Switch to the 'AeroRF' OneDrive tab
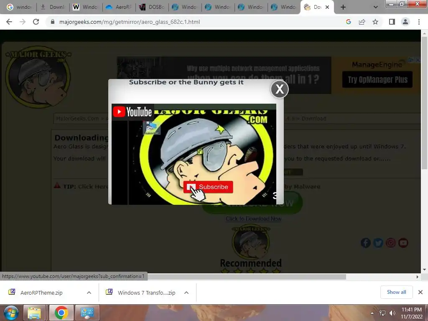Image resolution: width=428 pixels, height=321 pixels. point(118,7)
